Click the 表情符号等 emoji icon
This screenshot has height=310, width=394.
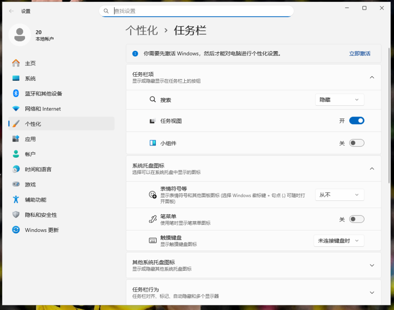click(x=152, y=195)
